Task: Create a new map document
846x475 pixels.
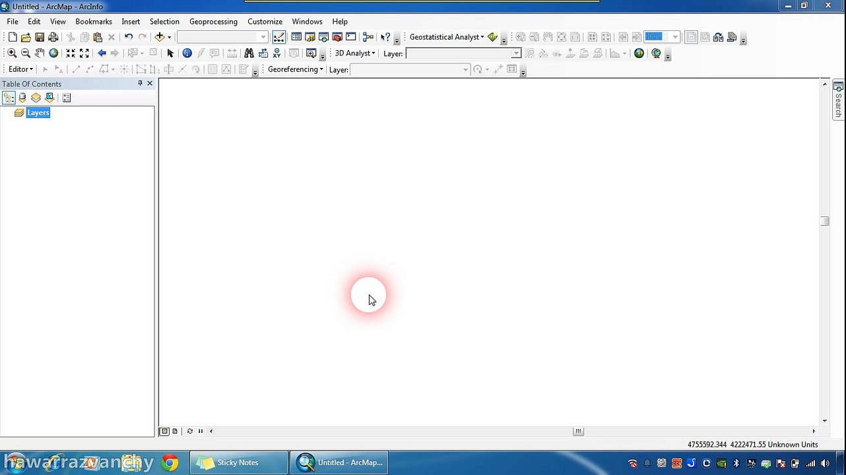Action: [13, 38]
